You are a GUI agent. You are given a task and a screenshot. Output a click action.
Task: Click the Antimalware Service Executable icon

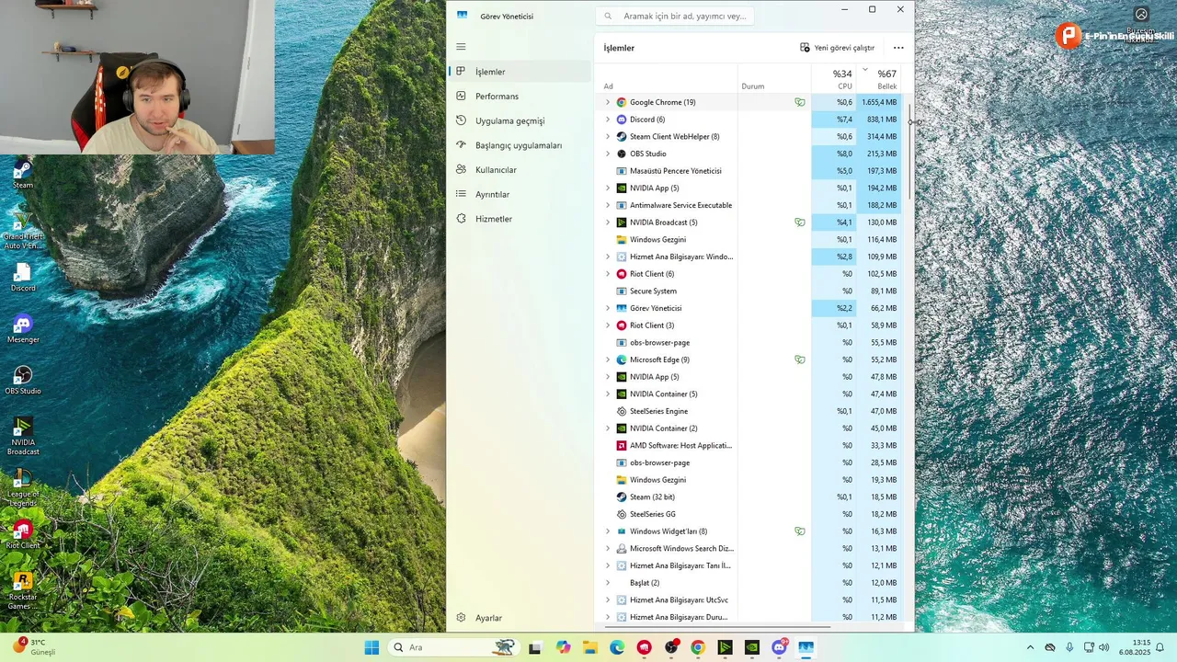pyautogui.click(x=622, y=205)
